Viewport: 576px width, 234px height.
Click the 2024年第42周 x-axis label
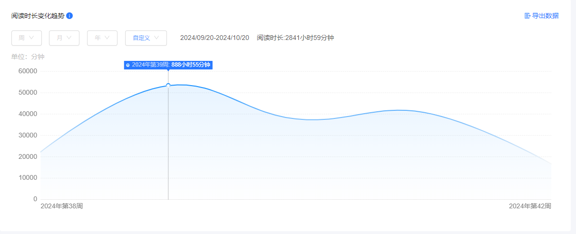tap(530, 206)
